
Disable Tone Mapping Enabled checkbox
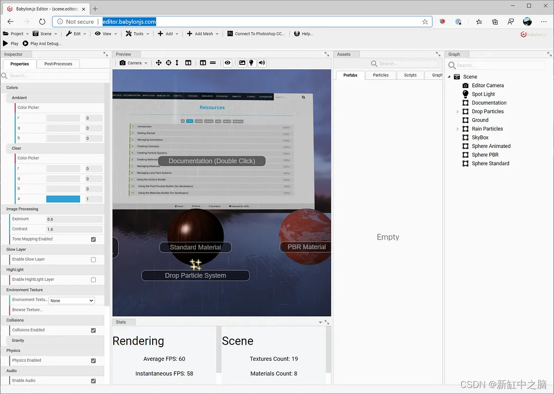pos(93,240)
